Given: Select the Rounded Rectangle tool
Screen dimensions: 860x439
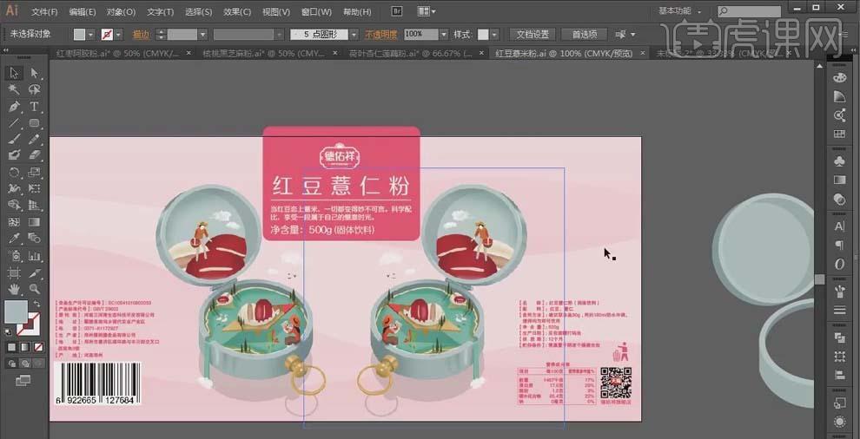Looking at the screenshot, I should point(34,123).
